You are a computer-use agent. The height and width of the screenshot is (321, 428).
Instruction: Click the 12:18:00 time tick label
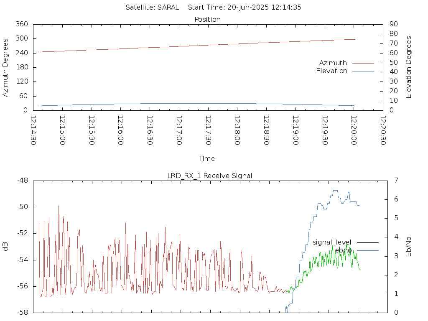pos(237,130)
